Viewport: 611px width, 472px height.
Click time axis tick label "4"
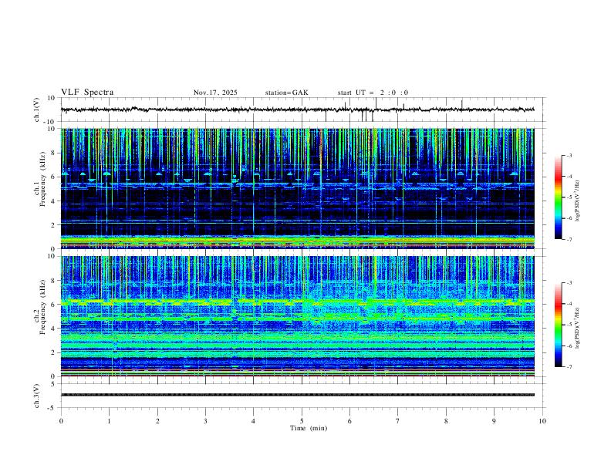pos(253,421)
